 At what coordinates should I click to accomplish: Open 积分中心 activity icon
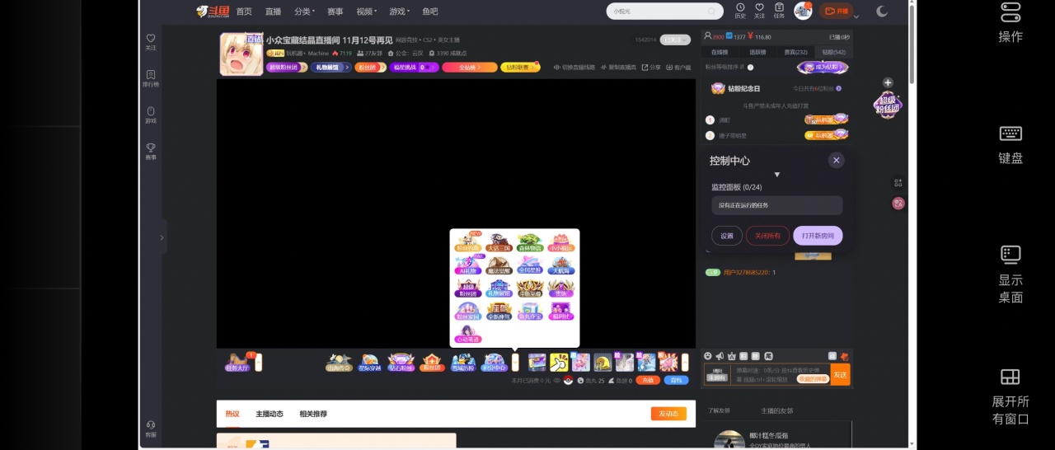[x=494, y=362]
